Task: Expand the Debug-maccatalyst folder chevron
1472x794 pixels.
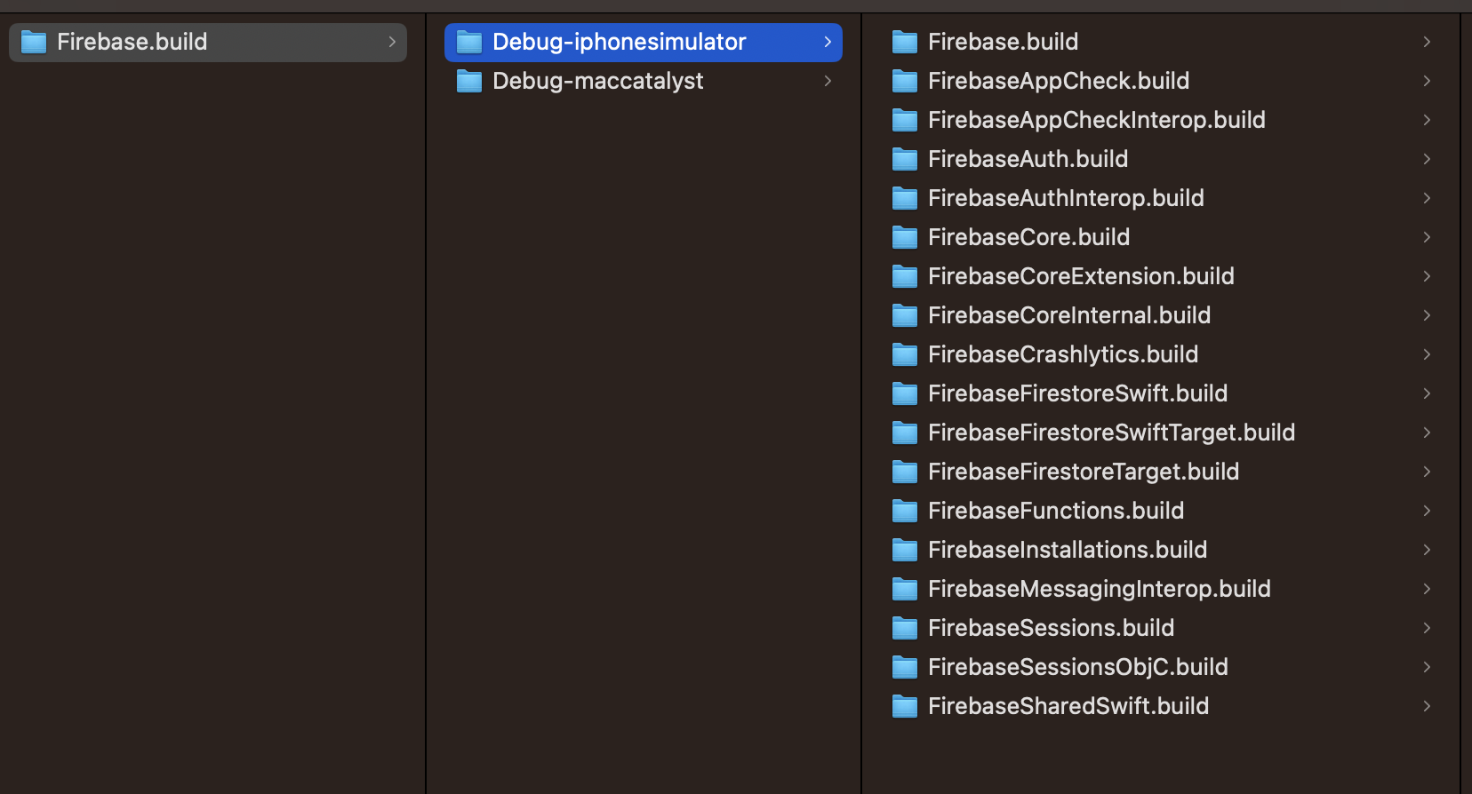Action: 828,81
